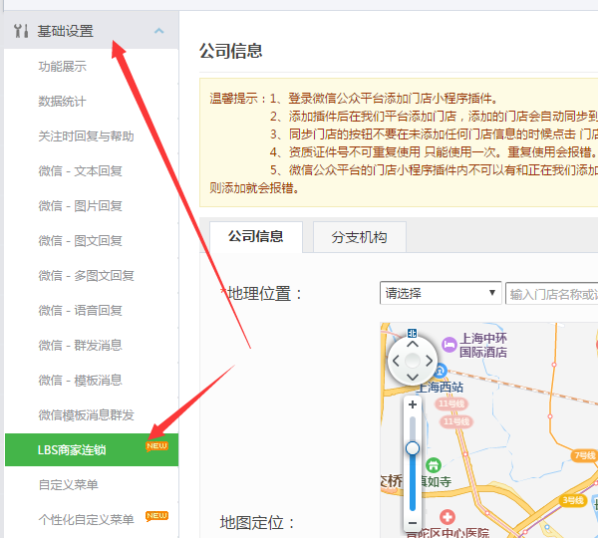Pan the map south with the down arrow
The image size is (598, 538).
413,377
